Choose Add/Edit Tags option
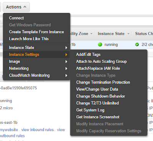 (88, 54)
